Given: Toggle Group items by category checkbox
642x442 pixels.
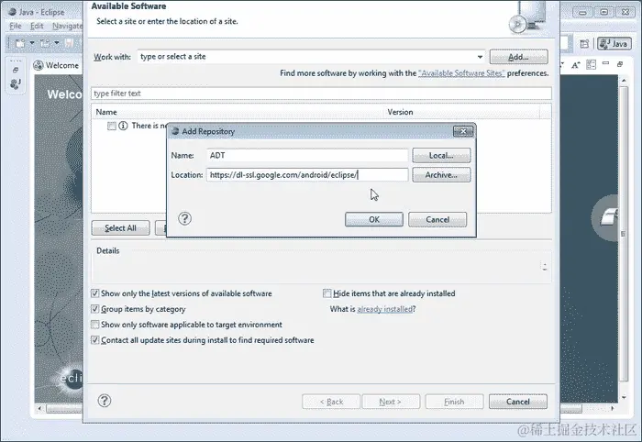Looking at the screenshot, I should pyautogui.click(x=94, y=309).
